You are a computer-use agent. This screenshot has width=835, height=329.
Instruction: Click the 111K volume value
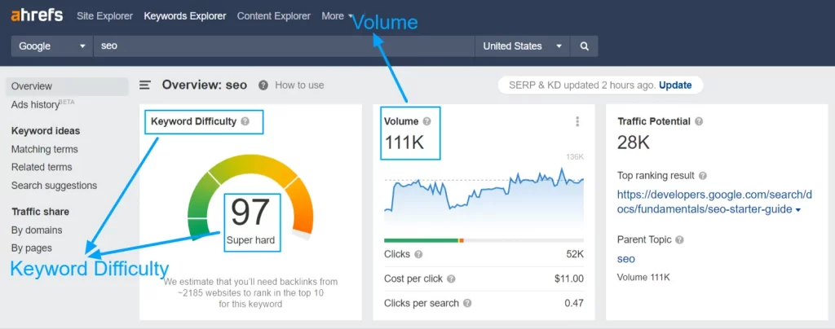coord(404,143)
